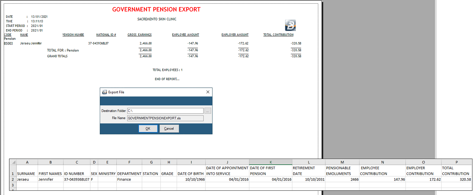This screenshot has height=195, width=473.
Task: Click the 320.58 total contribution cell in the spreadsheet
Action: [457, 180]
